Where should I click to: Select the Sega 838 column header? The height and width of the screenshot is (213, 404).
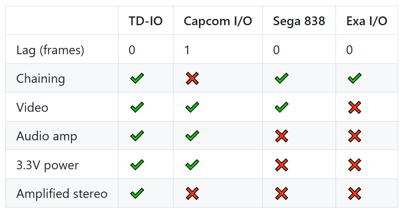pyautogui.click(x=299, y=21)
